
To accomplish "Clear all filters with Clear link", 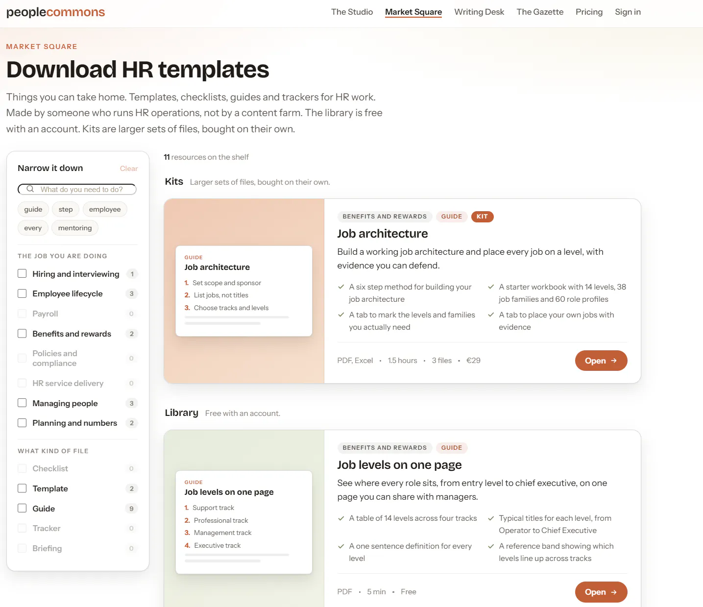I will coord(129,169).
